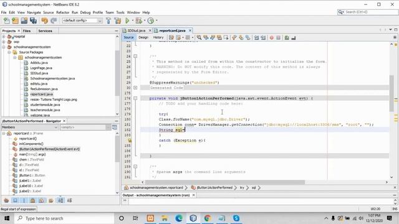Open the Debug menu
The width and height of the screenshot is (399, 224).
pyautogui.click(x=85, y=12)
